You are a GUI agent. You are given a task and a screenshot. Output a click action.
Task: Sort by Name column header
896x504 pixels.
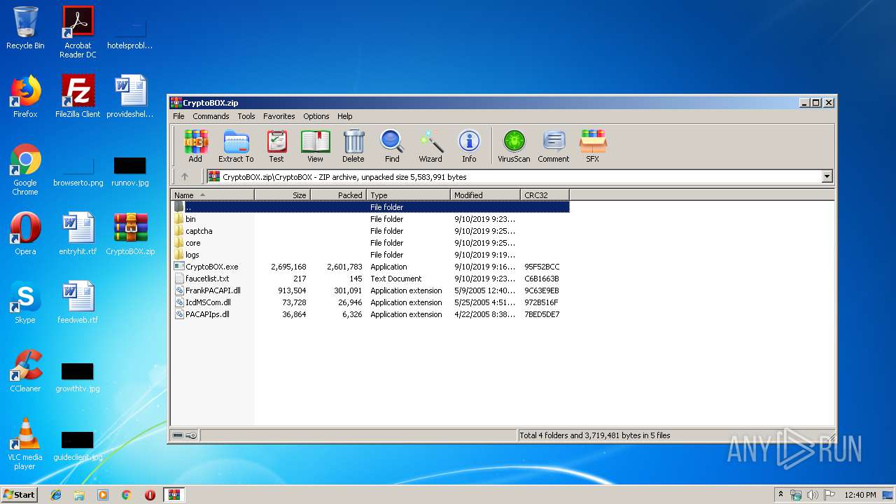pos(212,195)
